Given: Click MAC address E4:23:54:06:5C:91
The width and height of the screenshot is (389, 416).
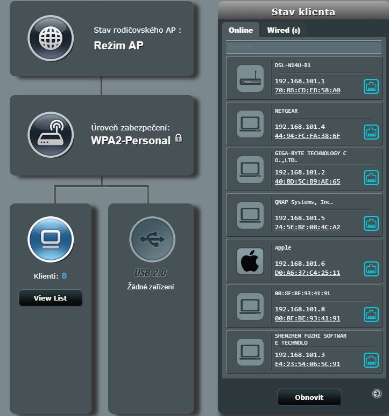Looking at the screenshot, I should [x=307, y=364].
